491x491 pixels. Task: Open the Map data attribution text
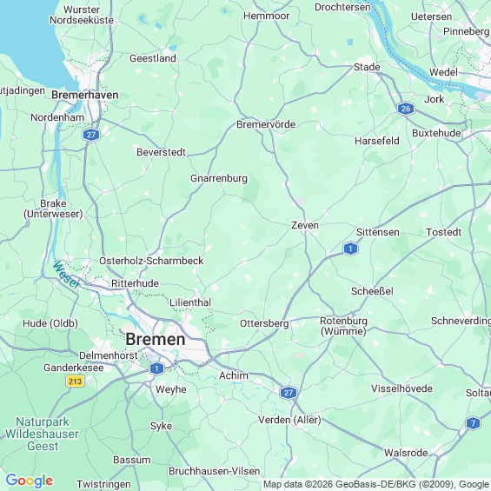point(376,484)
